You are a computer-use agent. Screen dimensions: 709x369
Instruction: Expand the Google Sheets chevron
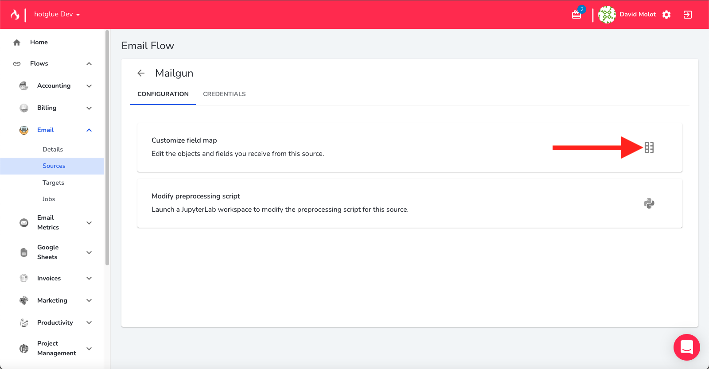pos(89,252)
